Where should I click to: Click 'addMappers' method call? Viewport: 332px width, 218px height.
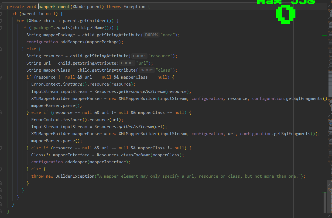[73, 42]
